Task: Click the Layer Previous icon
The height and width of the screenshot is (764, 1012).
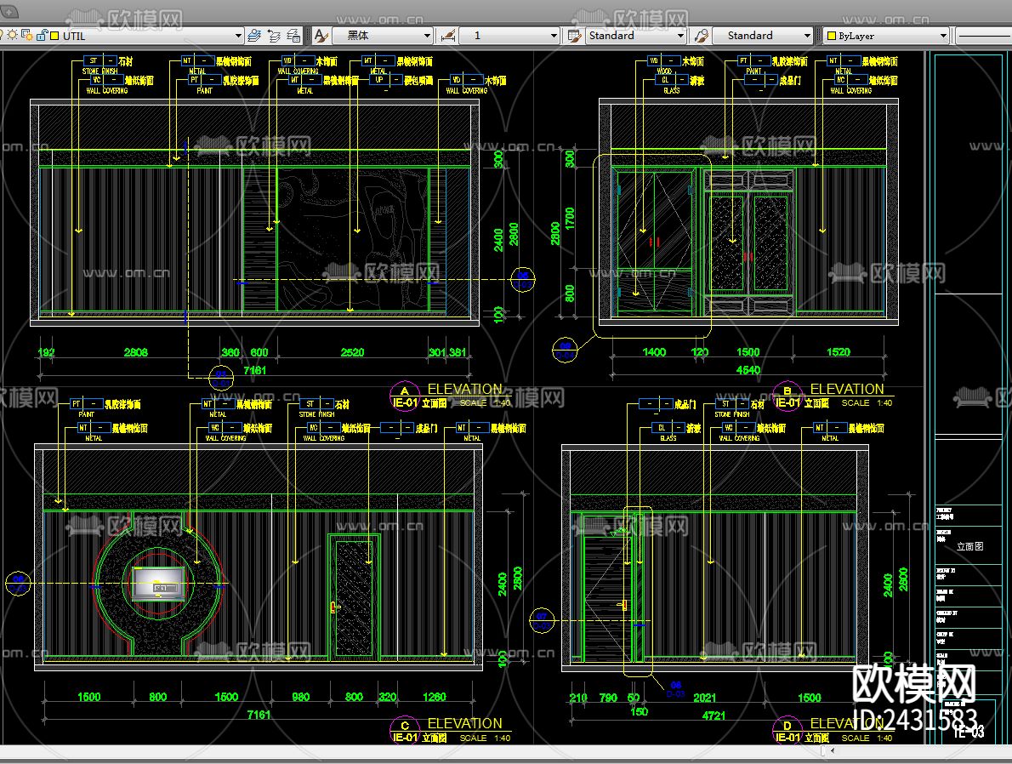Action: pos(274,36)
